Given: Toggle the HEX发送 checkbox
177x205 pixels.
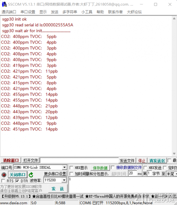Looking at the screenshot, I should pos(145,168).
